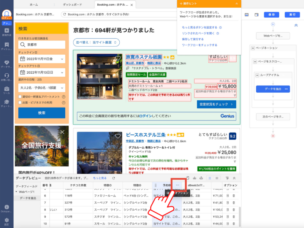
Task: Select the 次のページをクリック workflow step
Action: click(x=273, y=117)
